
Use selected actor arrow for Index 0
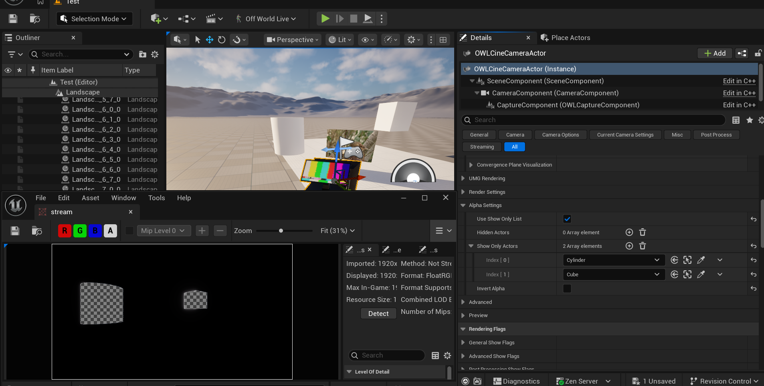tap(675, 260)
